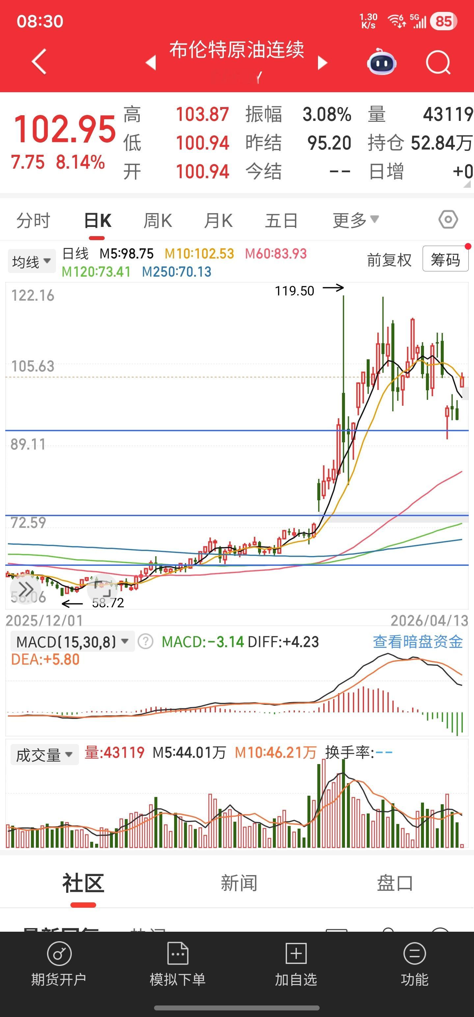474x1017 pixels.
Task: Tap the DEA:+5.80 value
Action: [x=45, y=659]
